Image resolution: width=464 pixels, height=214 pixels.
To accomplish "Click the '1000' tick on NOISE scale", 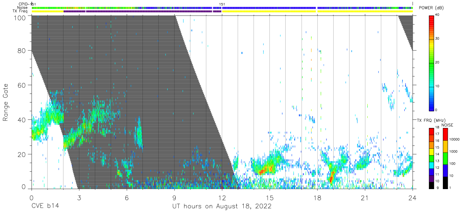I will click(x=453, y=151).
